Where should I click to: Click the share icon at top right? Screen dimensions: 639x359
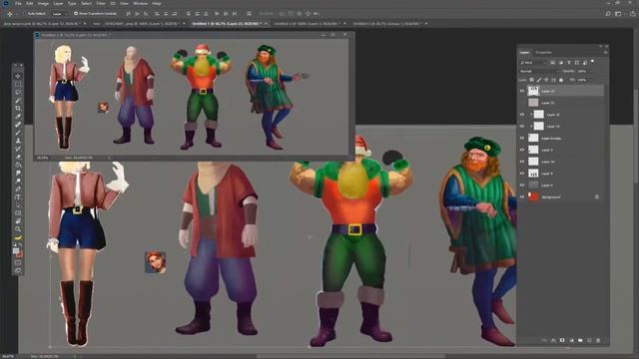pyautogui.click(x=632, y=13)
